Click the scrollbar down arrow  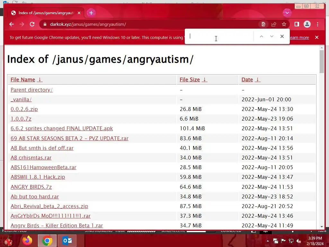click(322, 227)
